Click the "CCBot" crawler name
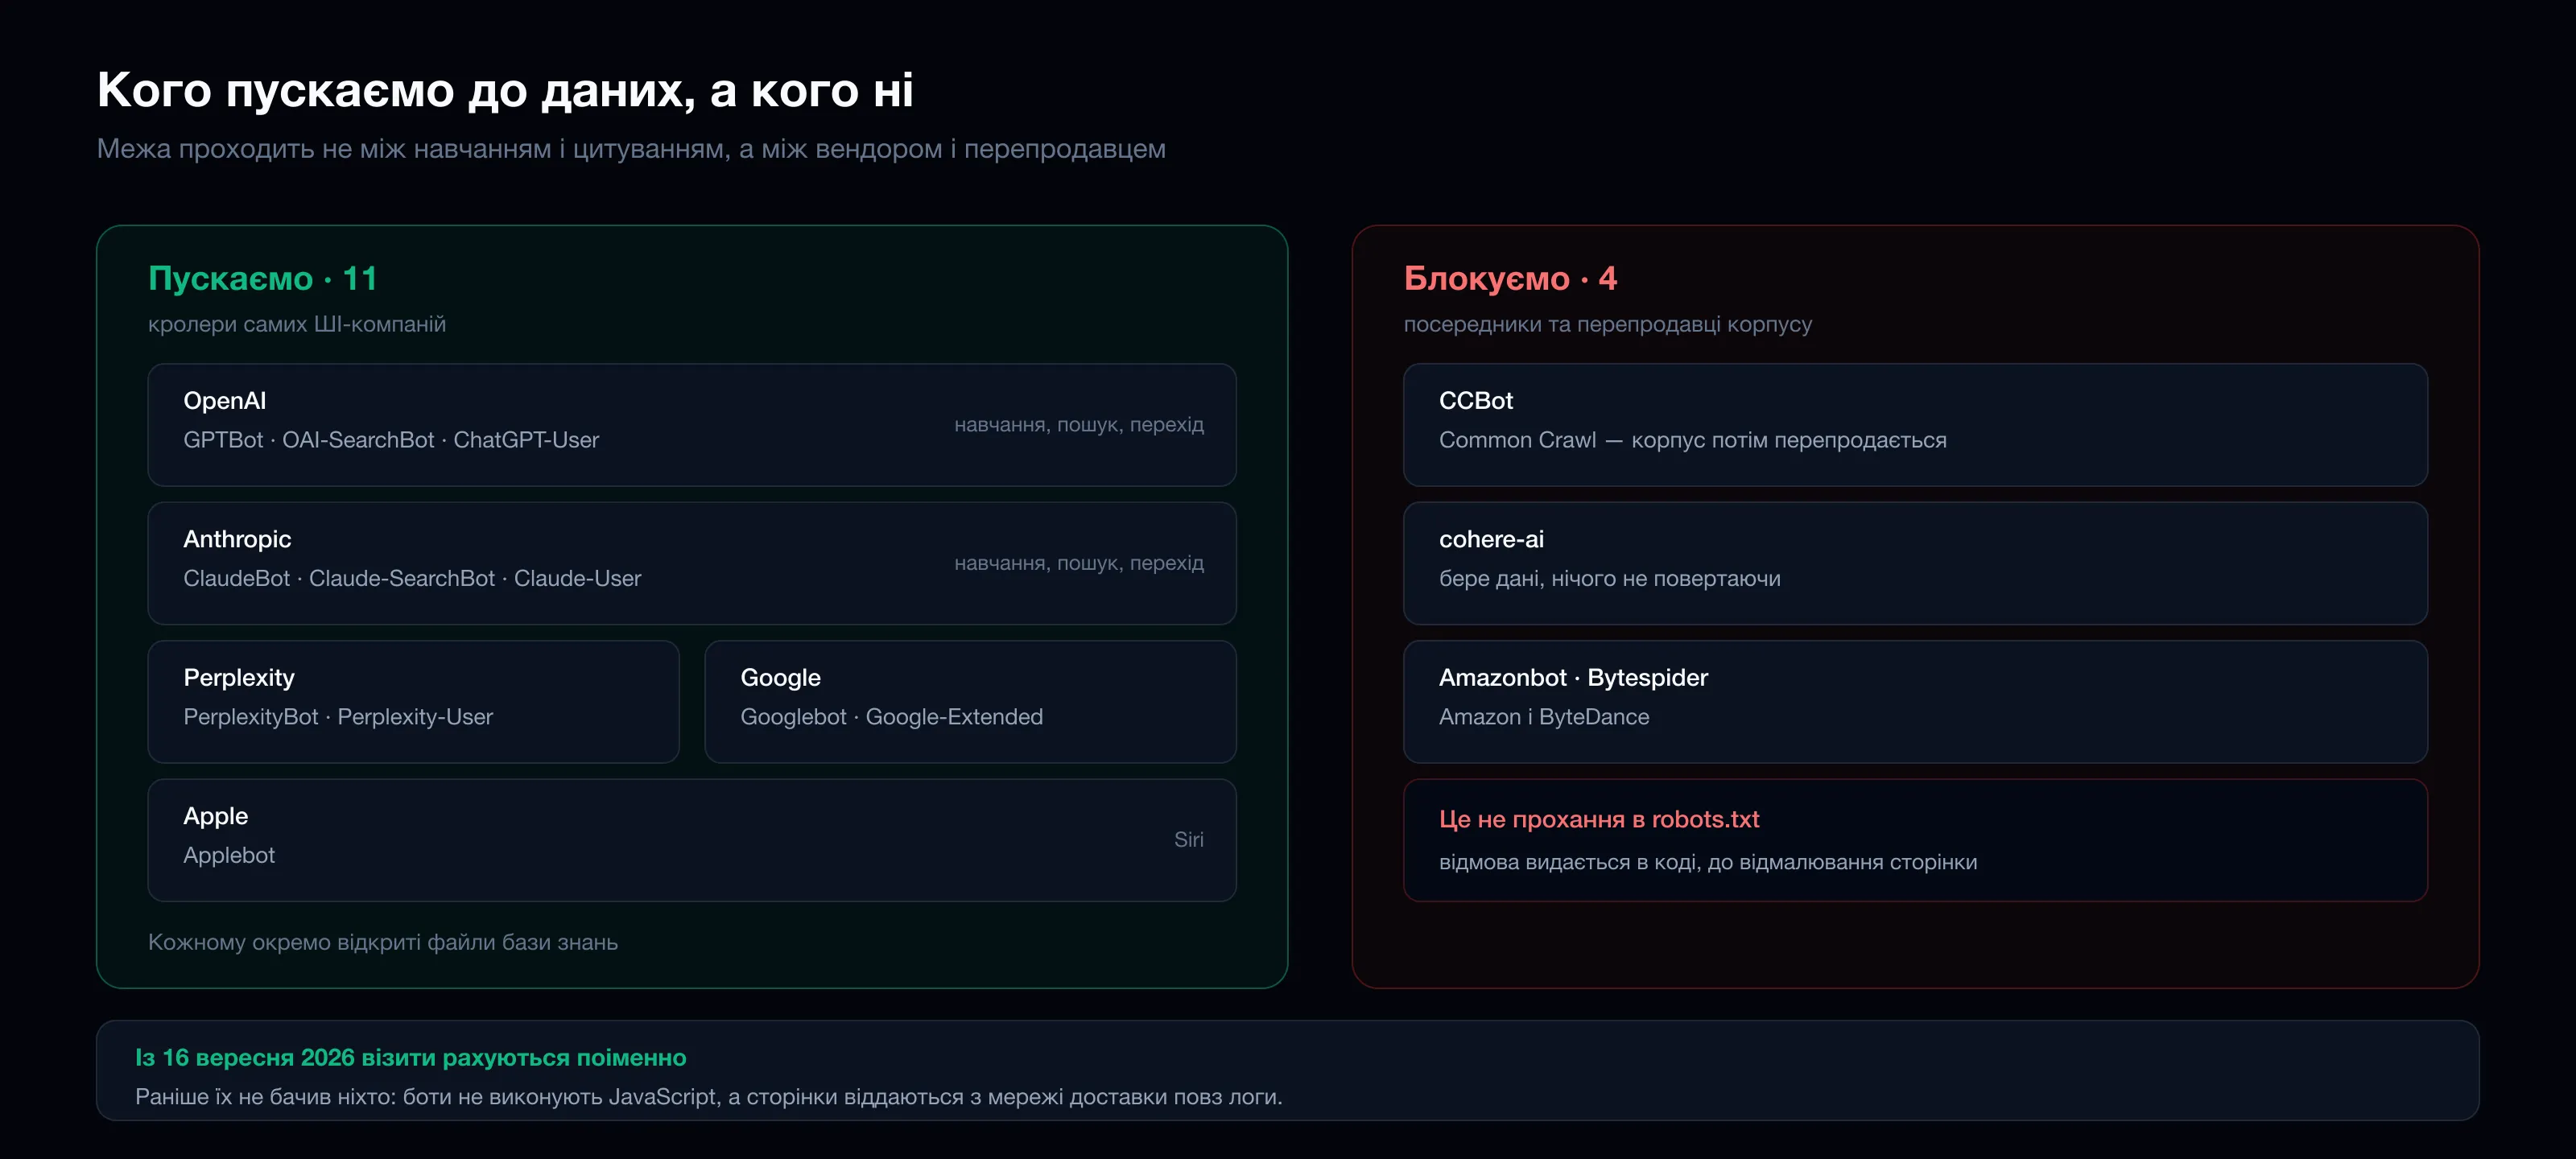Image resolution: width=2576 pixels, height=1159 pixels. [1476, 401]
